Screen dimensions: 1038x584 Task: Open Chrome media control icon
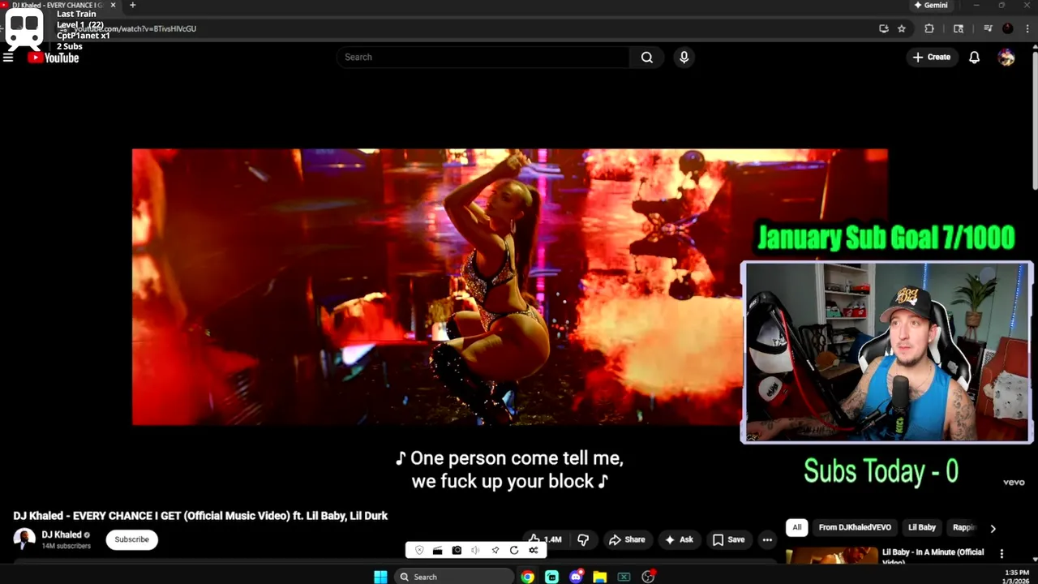[988, 28]
